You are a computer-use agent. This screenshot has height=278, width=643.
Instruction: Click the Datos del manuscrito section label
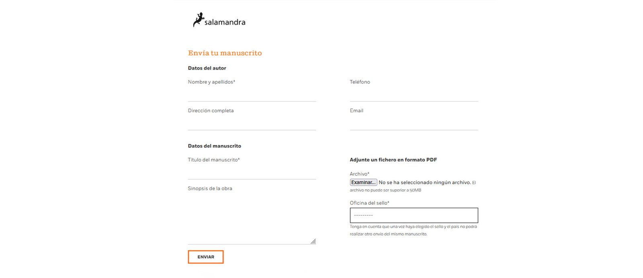tap(214, 146)
